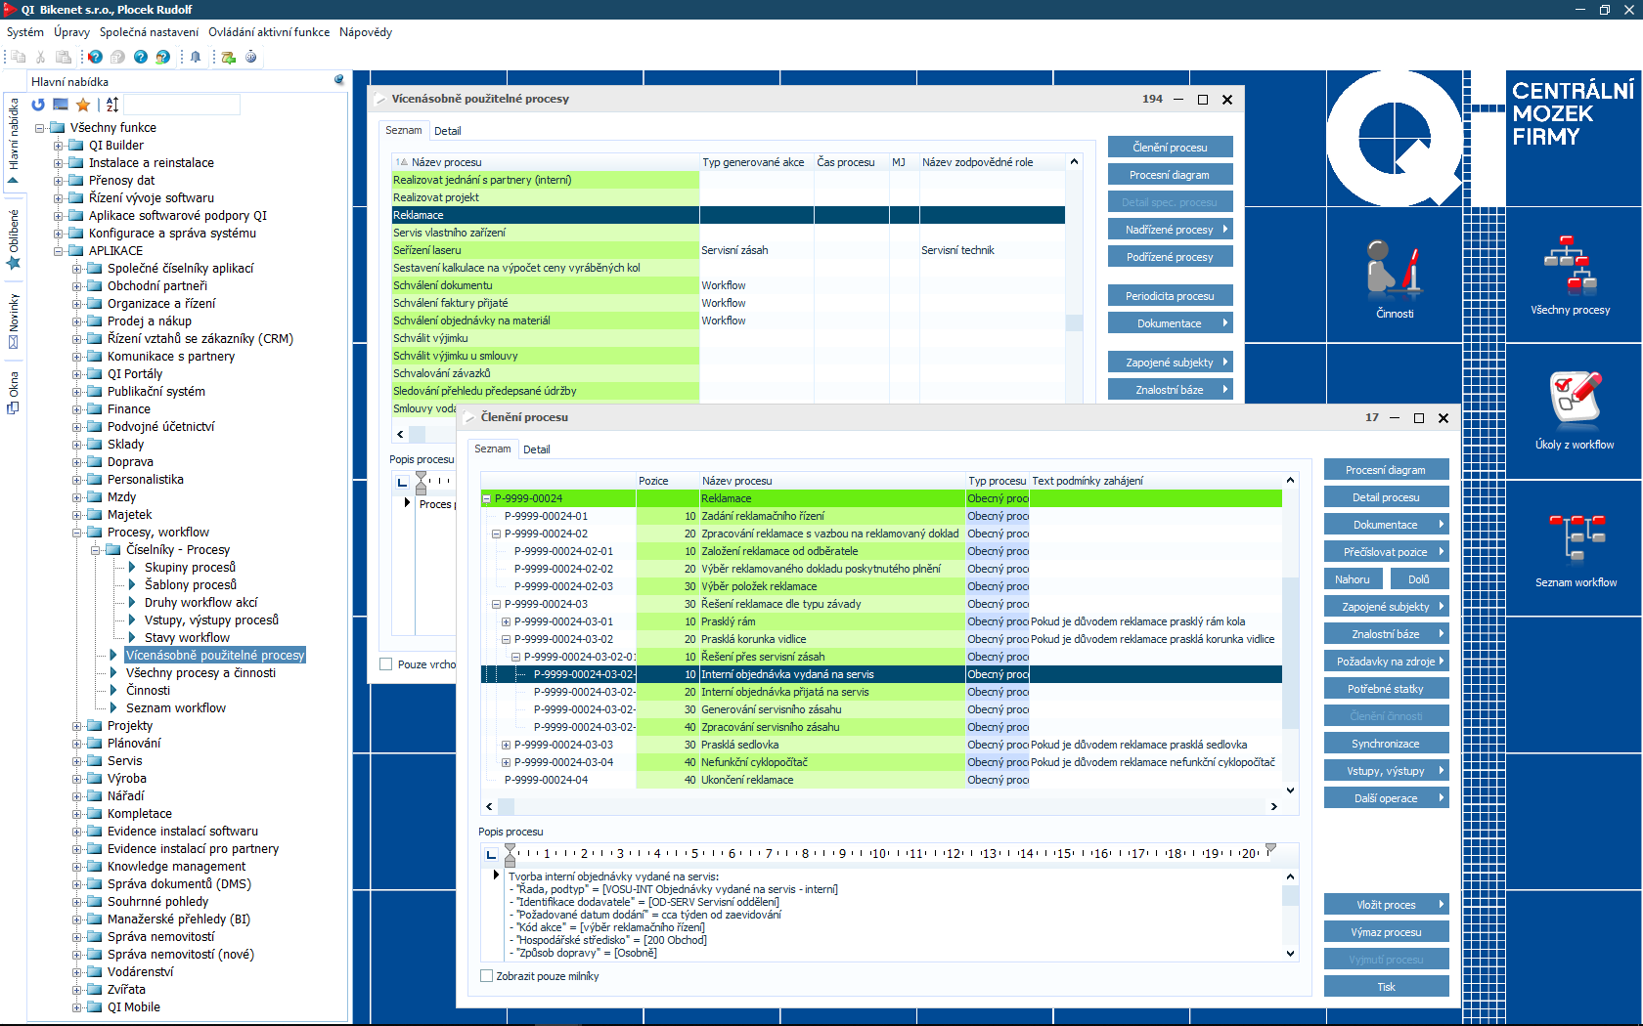Viewport: 1643px width, 1026px height.
Task: Click the refresh icon in Hlavní nabídka
Action: click(x=38, y=105)
